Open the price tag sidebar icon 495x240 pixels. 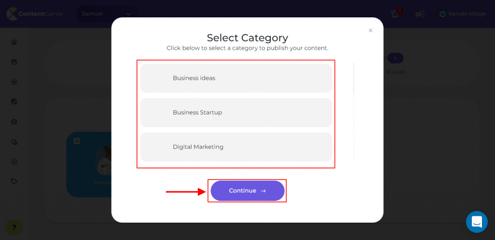coord(14,182)
